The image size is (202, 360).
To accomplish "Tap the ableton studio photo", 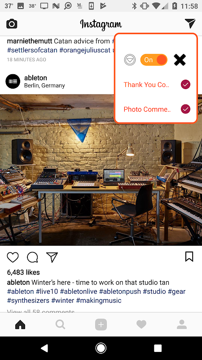I will click(101, 170).
